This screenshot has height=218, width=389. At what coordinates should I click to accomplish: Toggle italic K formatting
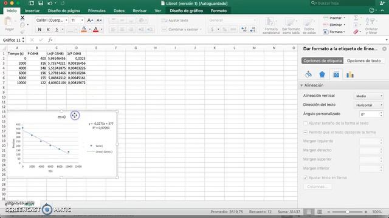pyautogui.click(x=48, y=30)
